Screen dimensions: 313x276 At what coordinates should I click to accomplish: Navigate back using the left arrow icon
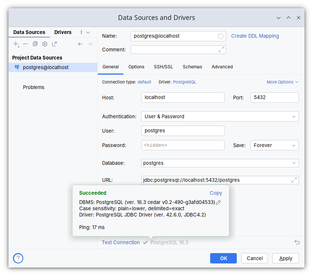80,44
